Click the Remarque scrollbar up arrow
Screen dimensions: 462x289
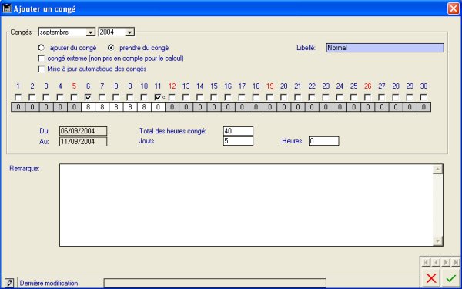(x=438, y=170)
